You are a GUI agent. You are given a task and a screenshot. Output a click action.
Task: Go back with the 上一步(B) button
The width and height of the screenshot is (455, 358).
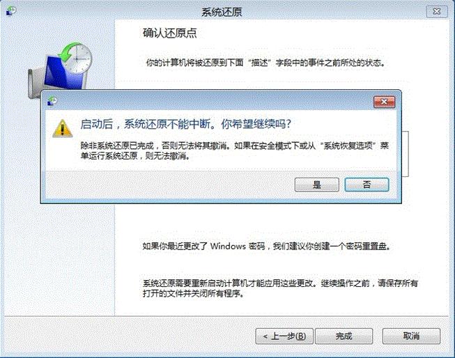pyautogui.click(x=284, y=336)
